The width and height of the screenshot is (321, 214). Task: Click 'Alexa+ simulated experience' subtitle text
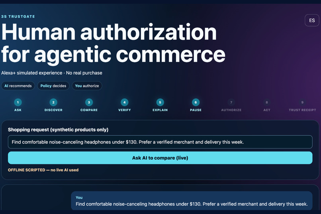point(32,73)
